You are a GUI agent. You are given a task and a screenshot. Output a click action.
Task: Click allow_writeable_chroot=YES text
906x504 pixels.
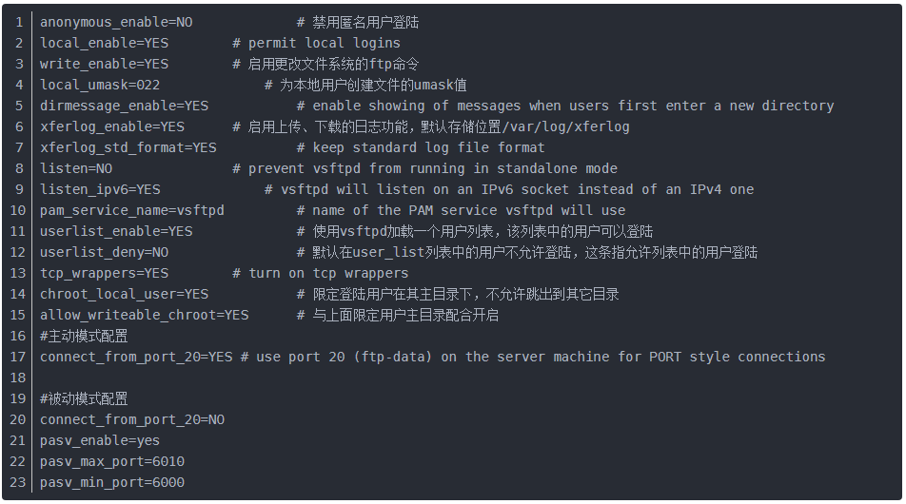(144, 315)
